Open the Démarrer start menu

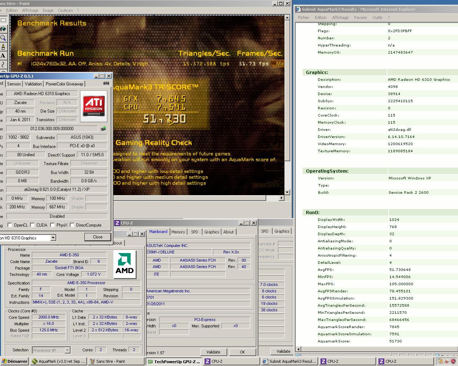pyautogui.click(x=14, y=361)
